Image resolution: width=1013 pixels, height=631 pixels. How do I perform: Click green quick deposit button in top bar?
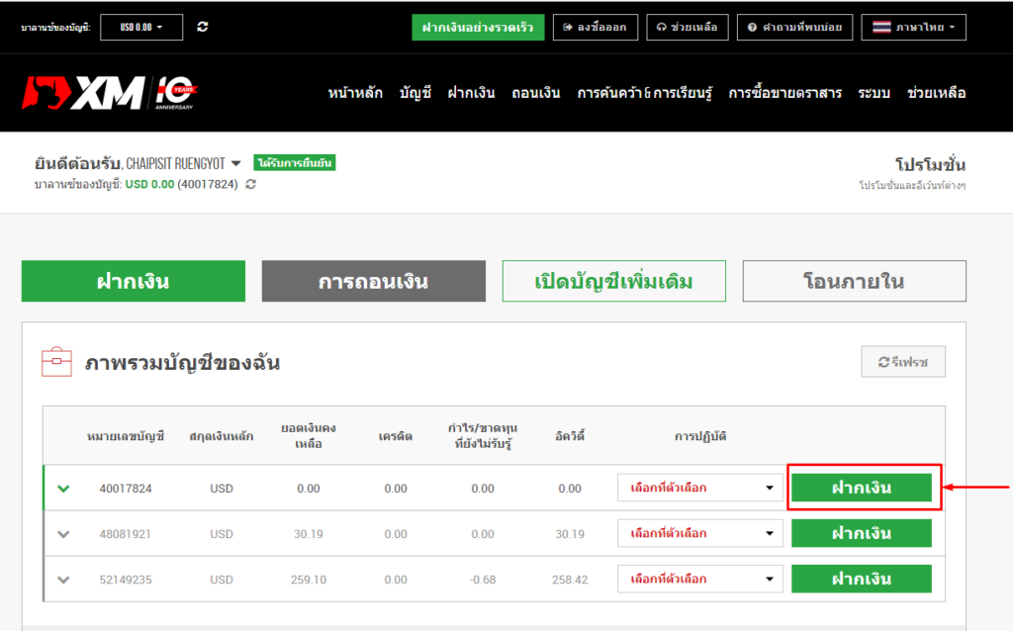click(x=478, y=28)
